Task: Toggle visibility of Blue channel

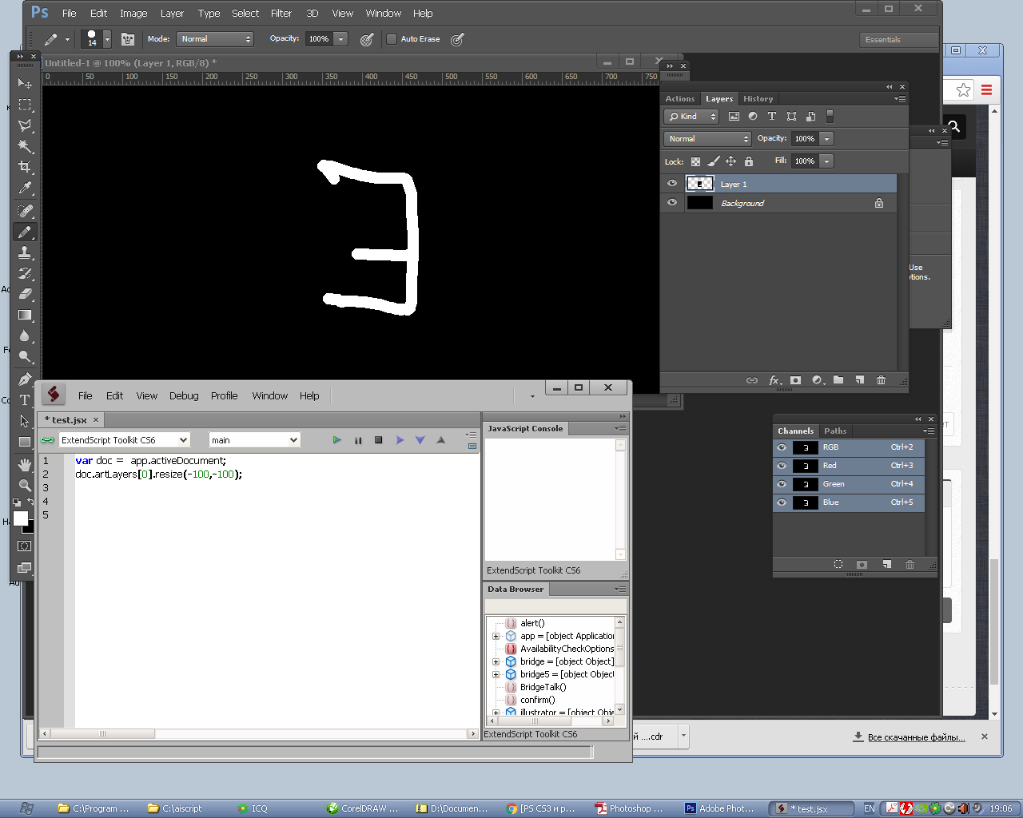Action: coord(782,502)
